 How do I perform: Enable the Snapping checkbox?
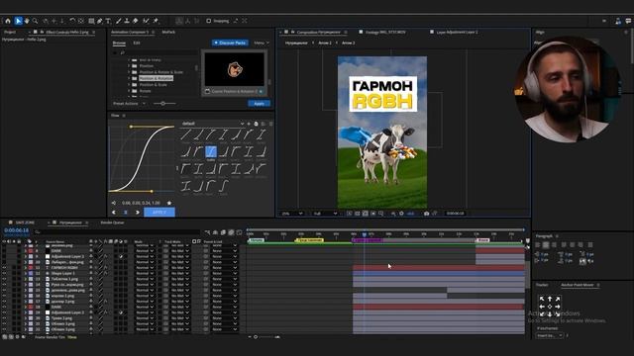[x=209, y=21]
